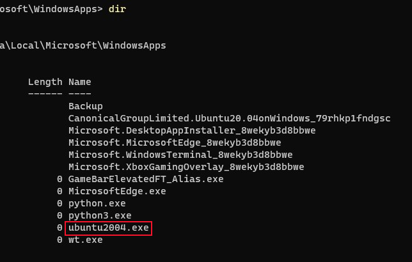
Task: Click the zero length value beside wt.exe
Action: [59, 240]
